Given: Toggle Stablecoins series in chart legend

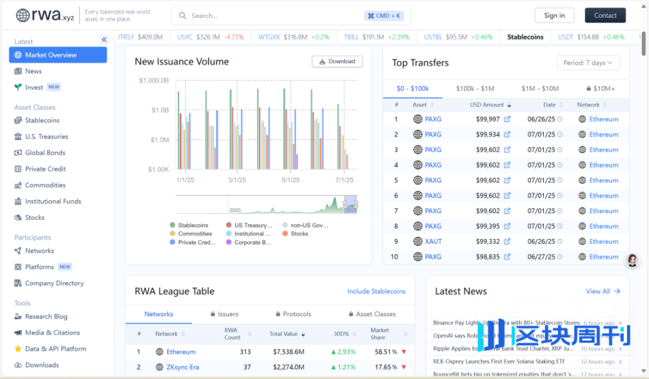Looking at the screenshot, I should 189,225.
